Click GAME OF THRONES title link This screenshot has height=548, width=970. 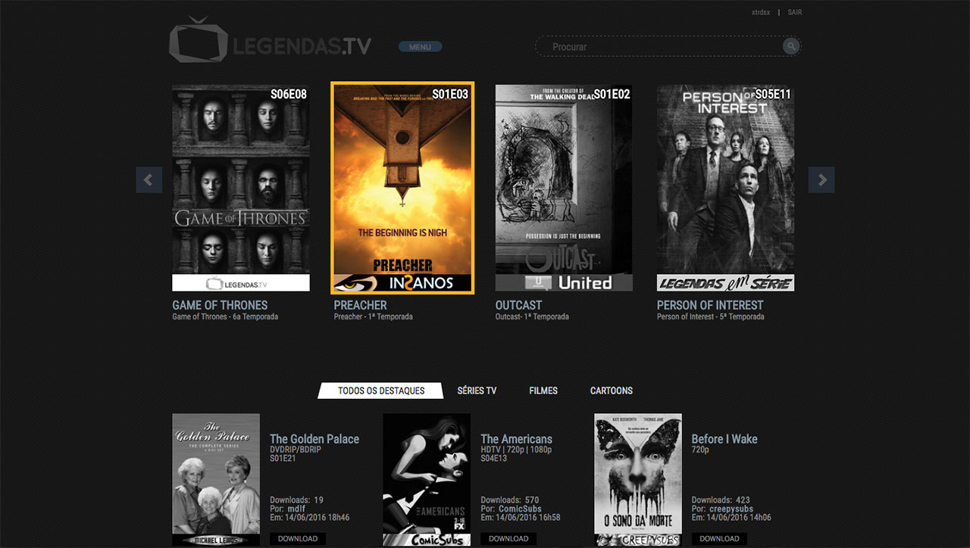220,305
